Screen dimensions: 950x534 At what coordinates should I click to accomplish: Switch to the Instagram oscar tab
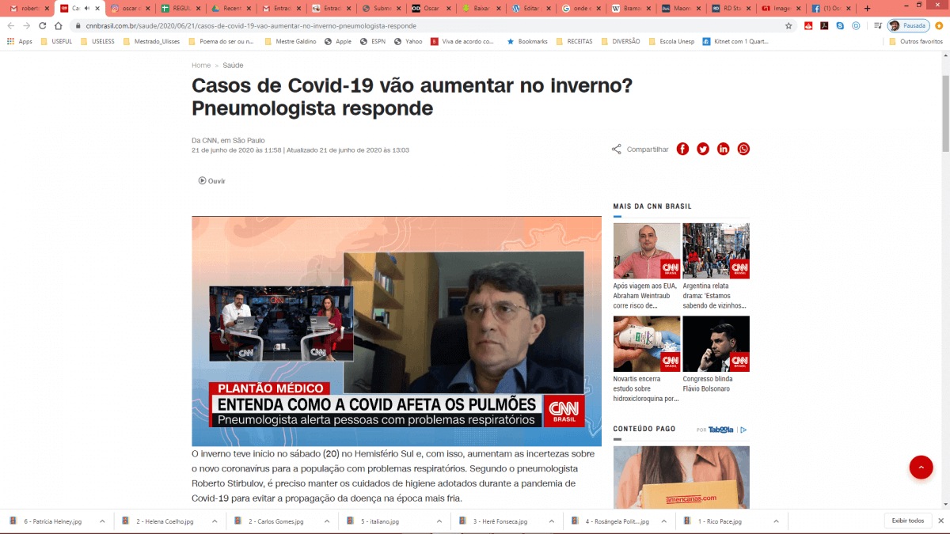click(131, 9)
